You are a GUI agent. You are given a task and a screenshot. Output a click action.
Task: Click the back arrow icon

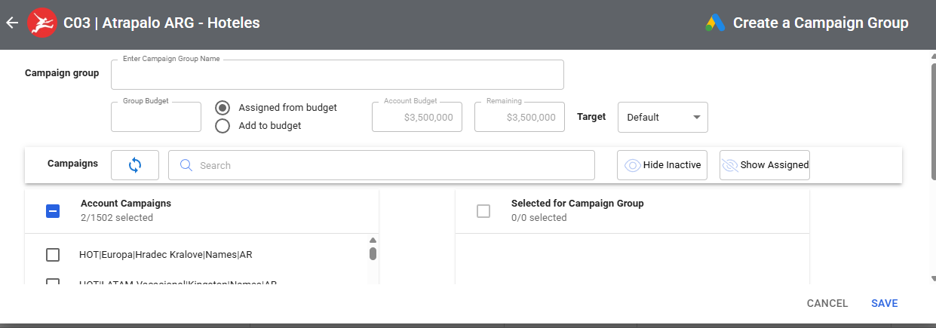click(x=12, y=23)
